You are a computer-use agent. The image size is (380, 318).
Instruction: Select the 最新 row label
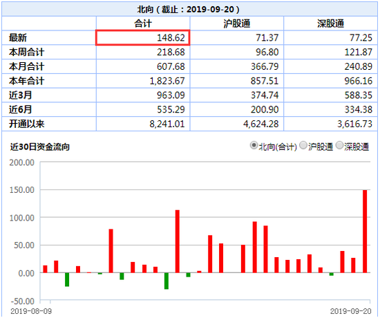pyautogui.click(x=18, y=38)
